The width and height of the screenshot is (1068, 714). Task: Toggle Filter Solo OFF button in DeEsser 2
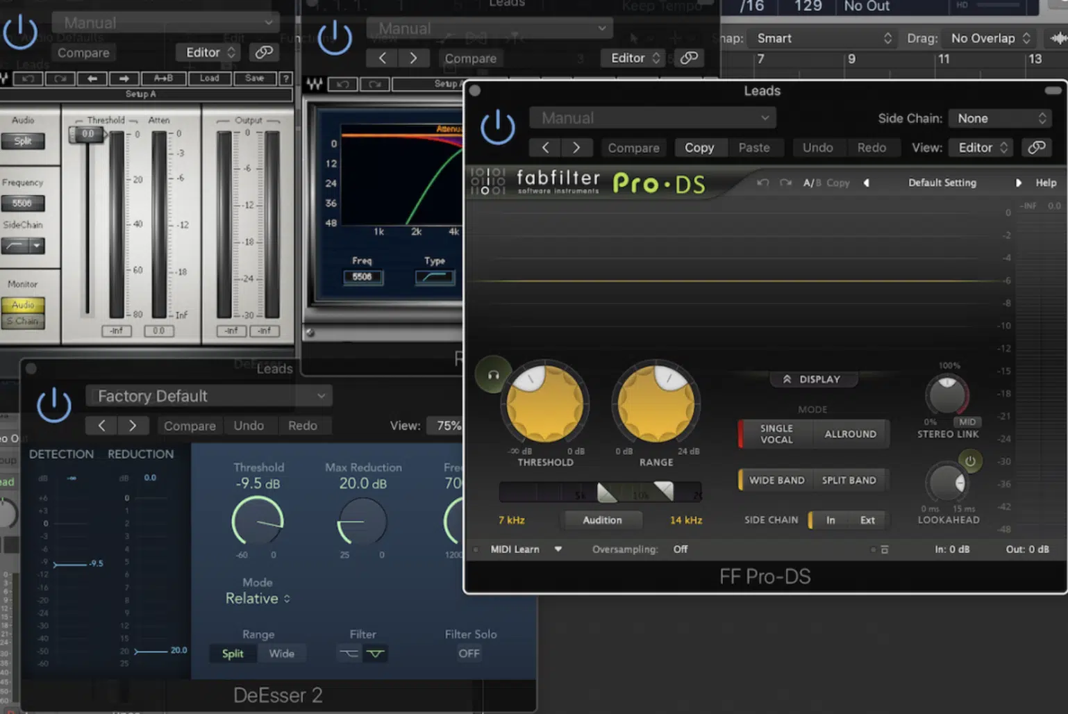(x=469, y=654)
